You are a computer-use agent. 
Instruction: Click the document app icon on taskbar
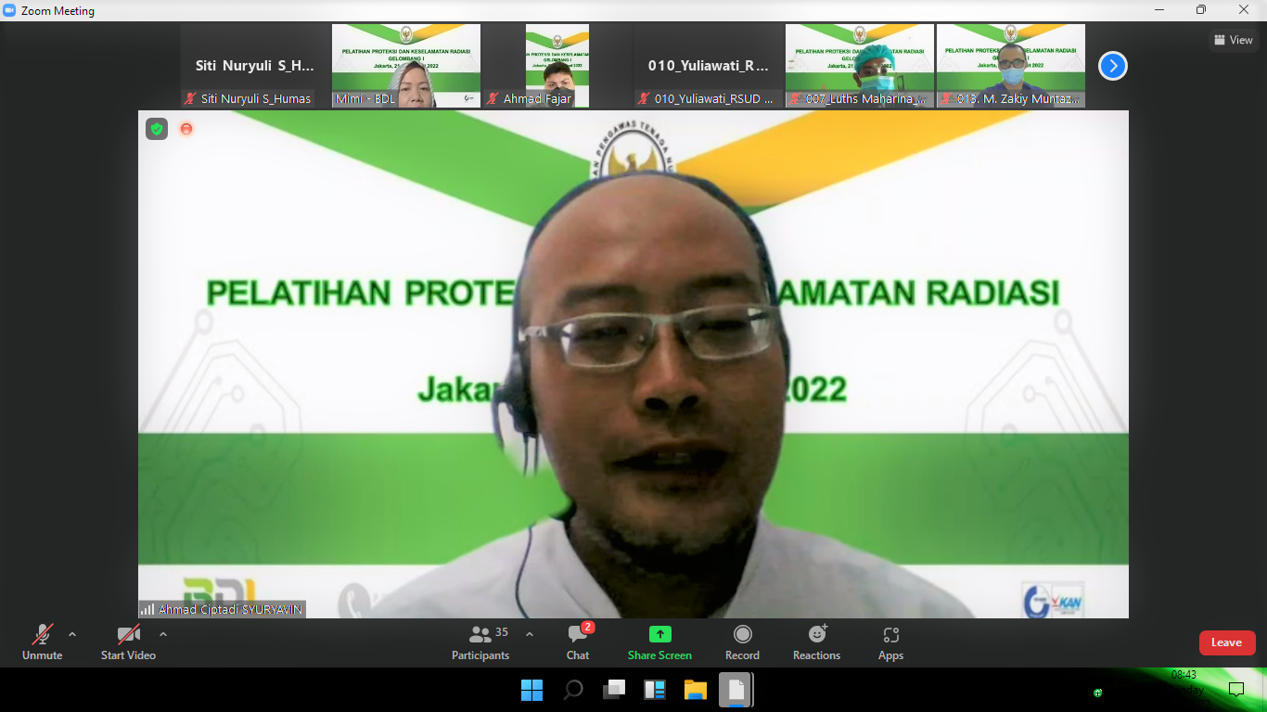click(x=736, y=690)
